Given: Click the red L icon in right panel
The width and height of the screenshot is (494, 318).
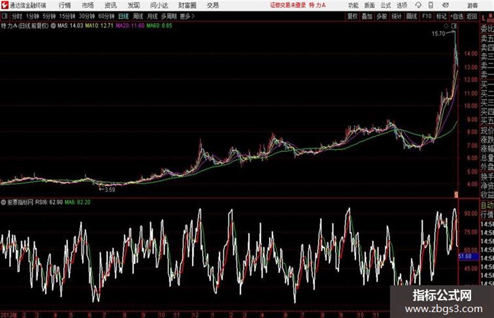Looking at the screenshot, I should coord(484,18).
